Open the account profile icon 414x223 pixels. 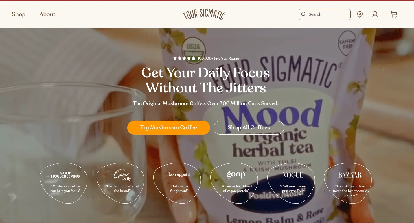375,14
